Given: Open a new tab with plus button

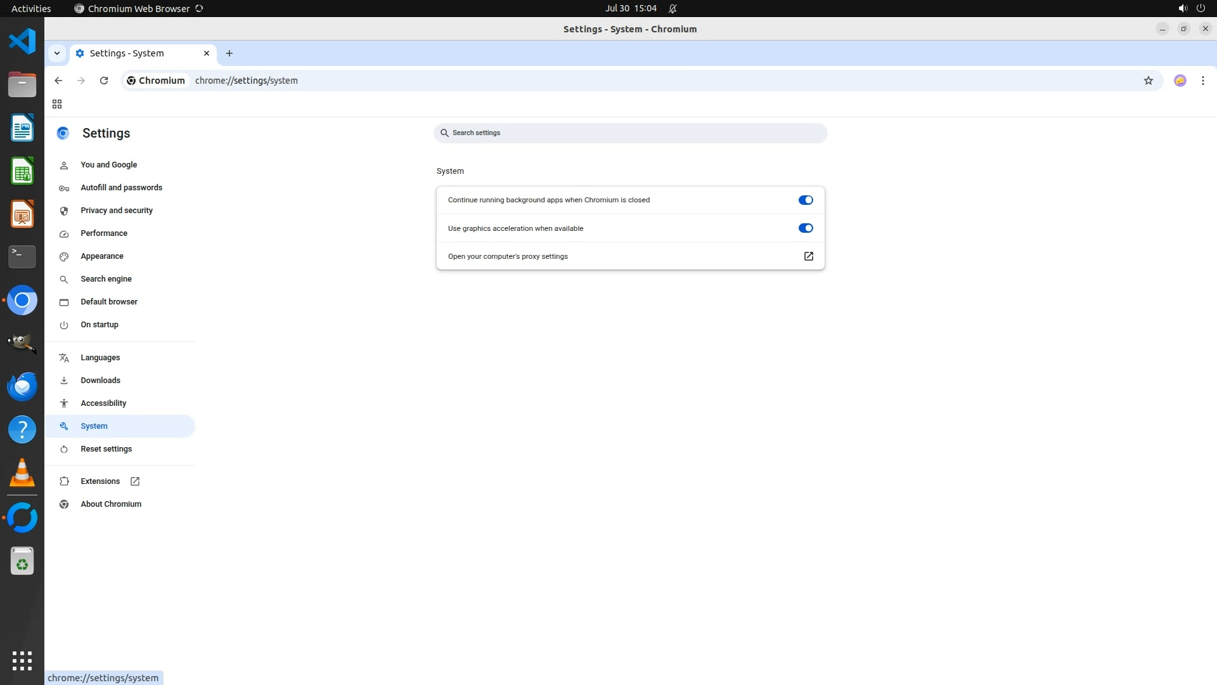Looking at the screenshot, I should coord(229,53).
